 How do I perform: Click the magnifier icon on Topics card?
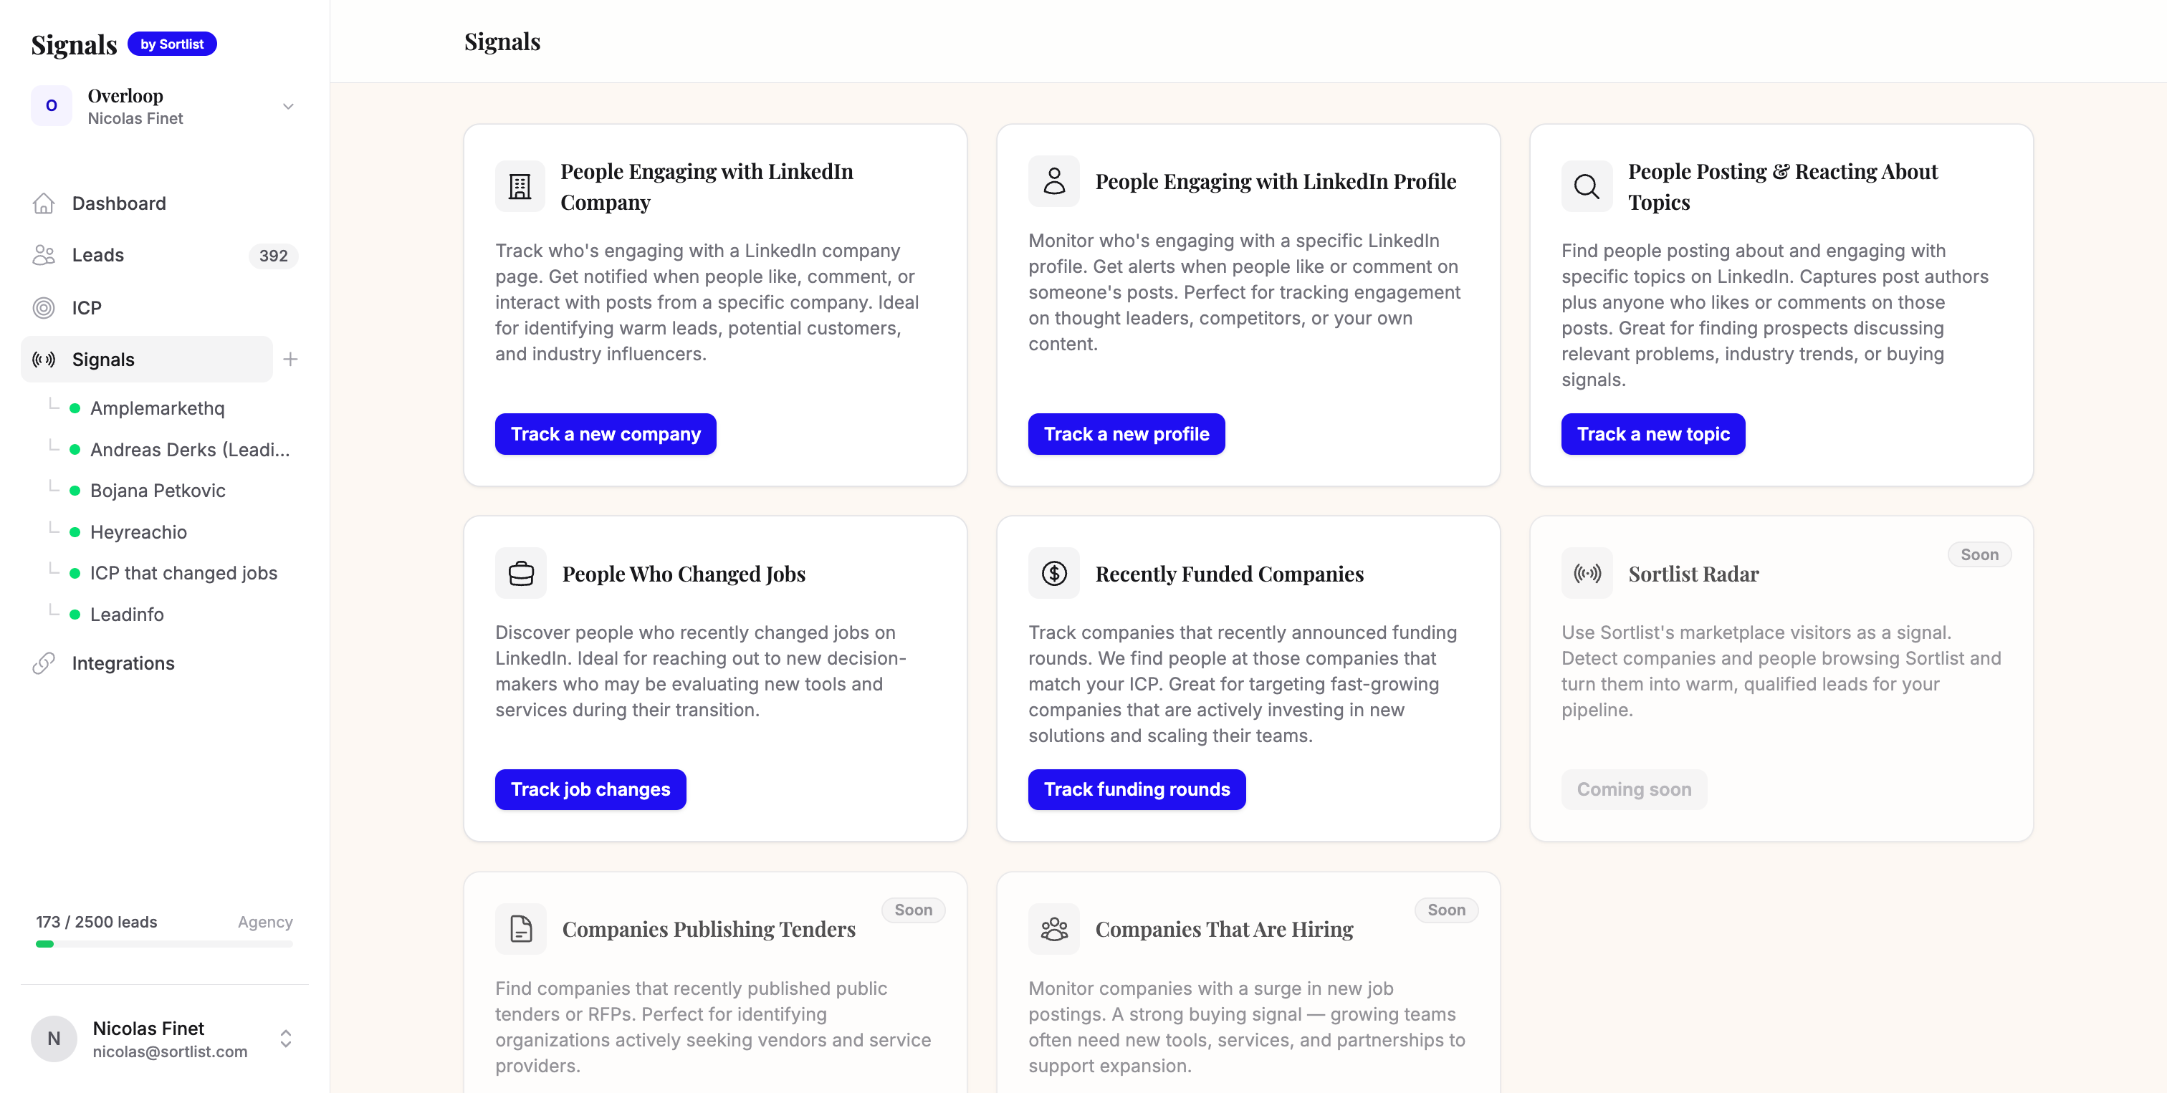tap(1586, 186)
